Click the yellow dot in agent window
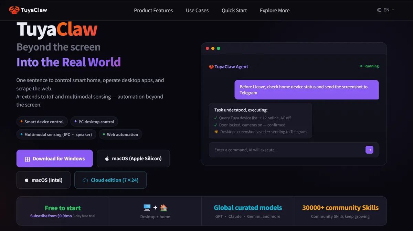 [213, 48]
